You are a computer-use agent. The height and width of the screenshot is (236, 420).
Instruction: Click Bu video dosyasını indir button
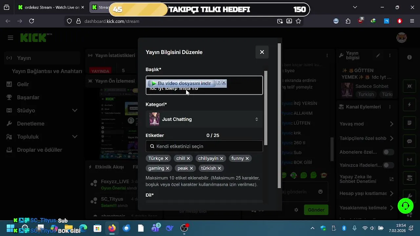tap(181, 83)
